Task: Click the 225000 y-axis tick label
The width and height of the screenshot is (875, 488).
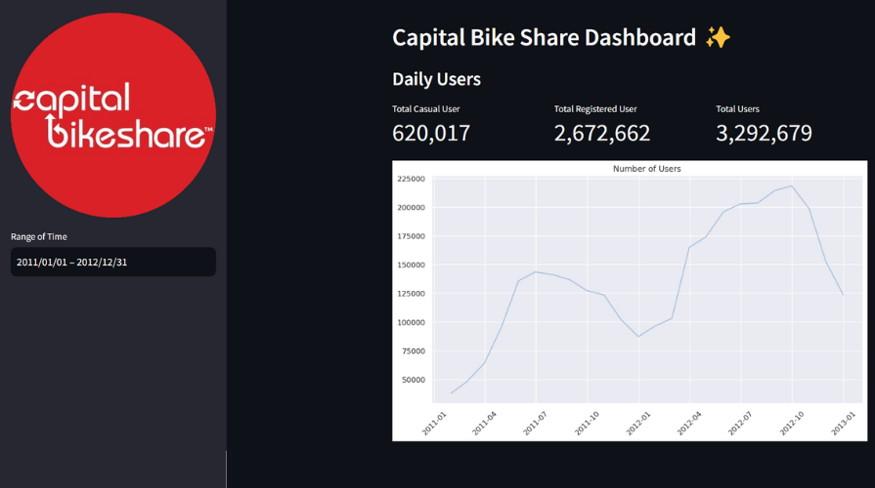Action: tap(412, 179)
